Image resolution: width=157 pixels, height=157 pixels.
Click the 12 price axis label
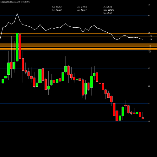[x=149, y=121]
